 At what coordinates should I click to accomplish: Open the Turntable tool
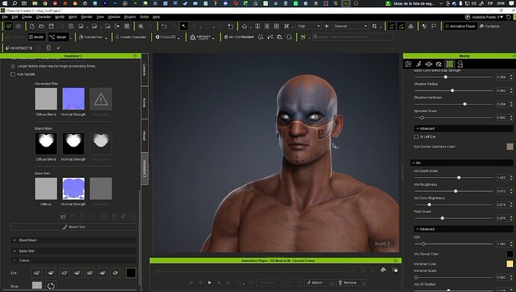pyautogui.click(x=489, y=26)
